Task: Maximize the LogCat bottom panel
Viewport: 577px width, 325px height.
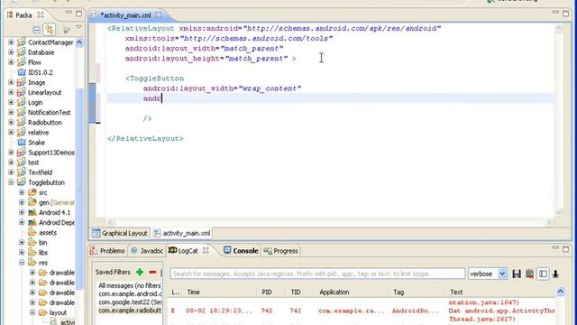Action: (566, 249)
